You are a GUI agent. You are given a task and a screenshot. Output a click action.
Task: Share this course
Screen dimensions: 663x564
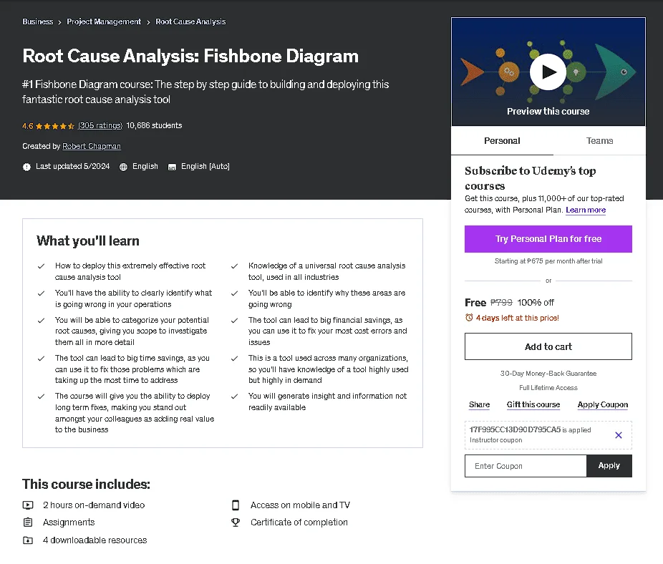(x=479, y=404)
